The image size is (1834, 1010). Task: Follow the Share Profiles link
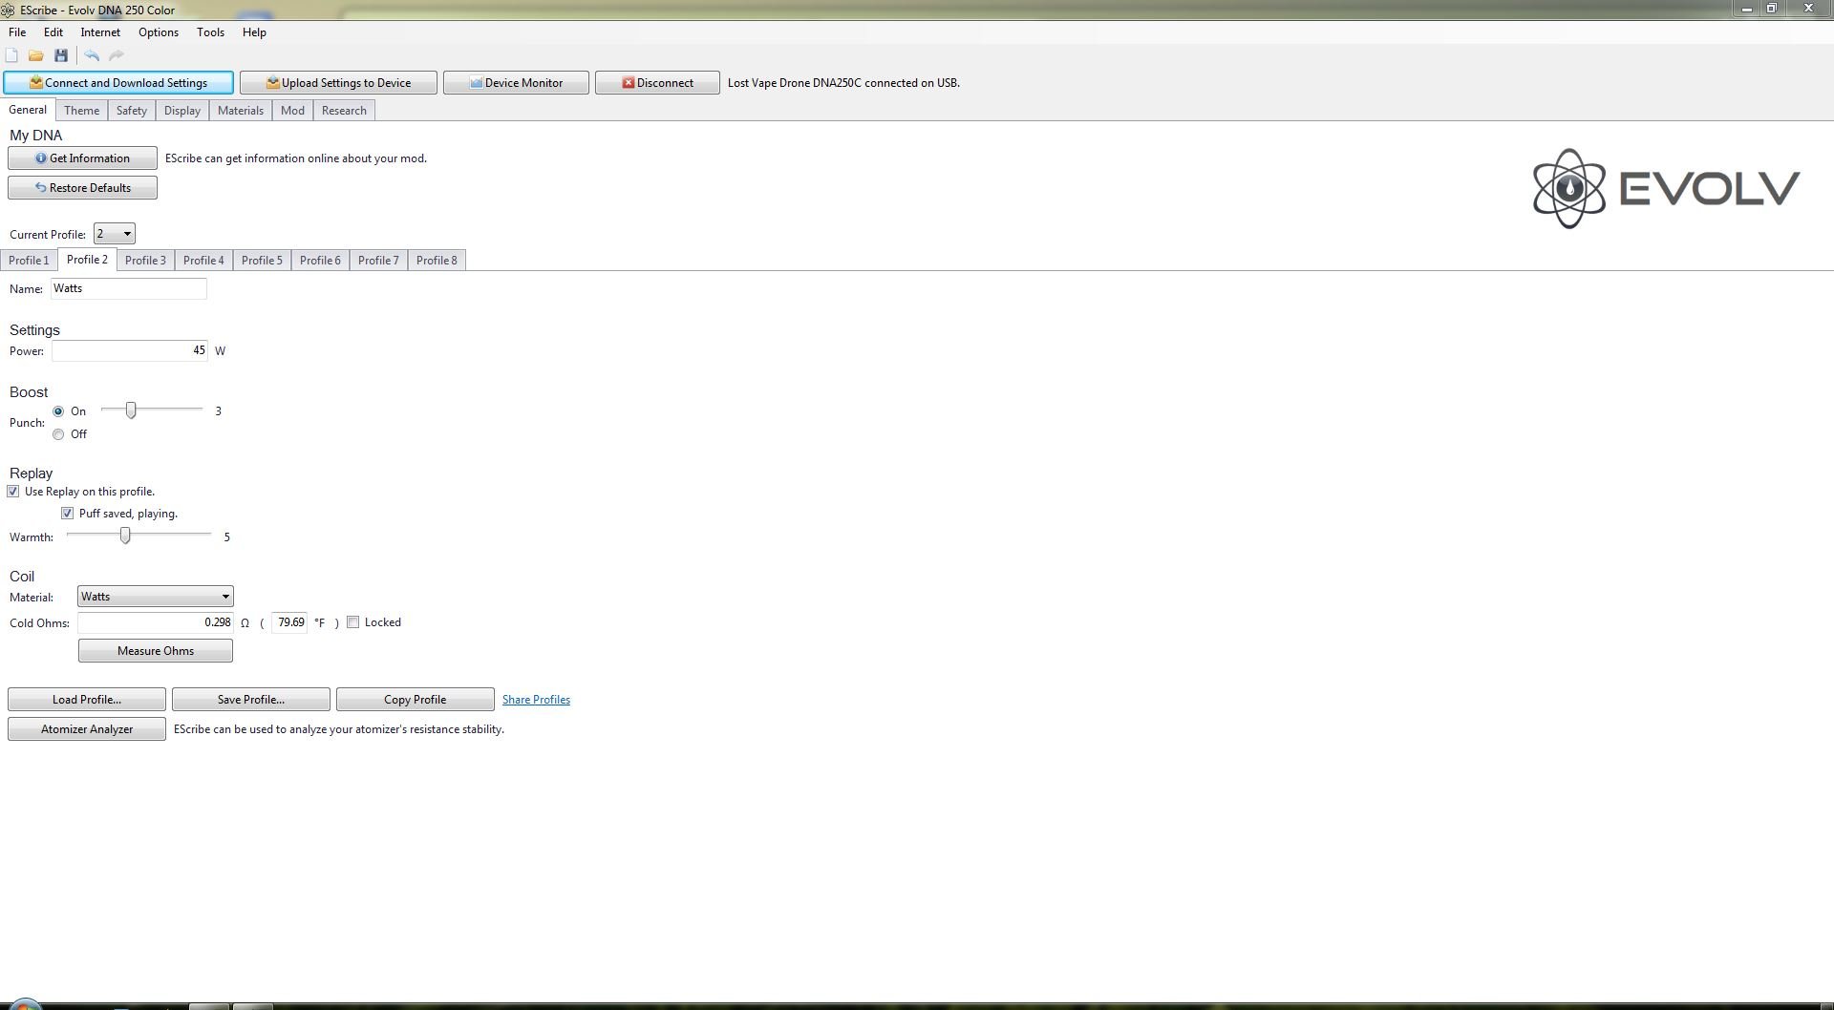coord(536,700)
